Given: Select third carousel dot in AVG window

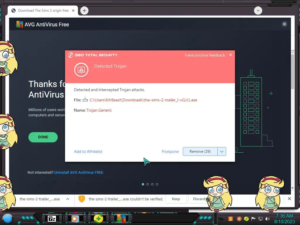Looking at the screenshot, I should 152,184.
